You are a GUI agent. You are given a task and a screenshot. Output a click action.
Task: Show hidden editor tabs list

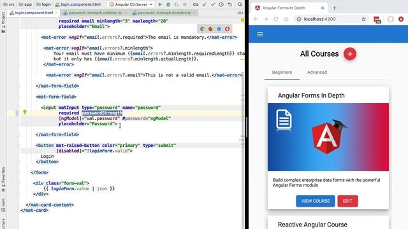coord(240,13)
